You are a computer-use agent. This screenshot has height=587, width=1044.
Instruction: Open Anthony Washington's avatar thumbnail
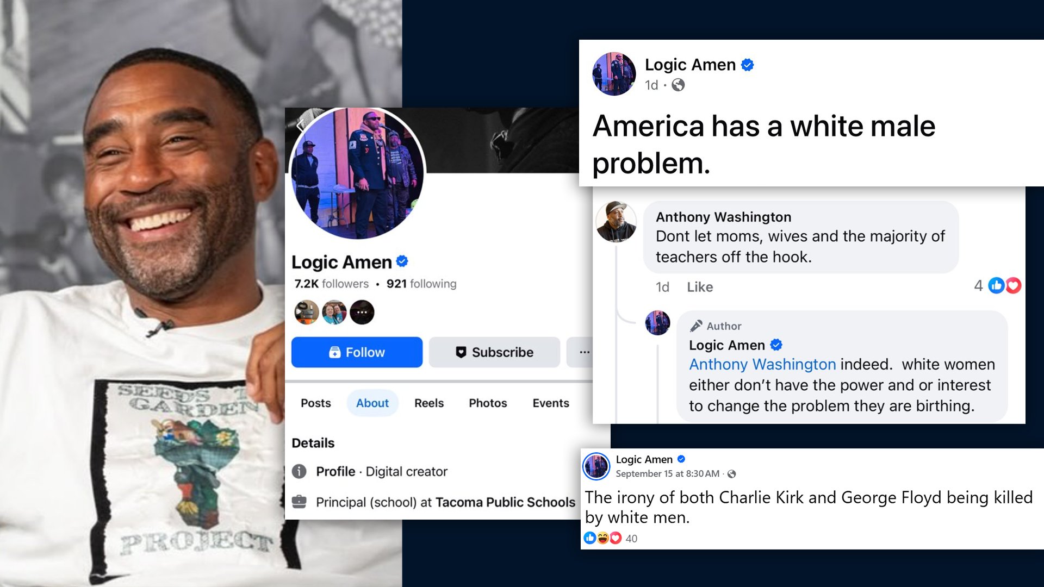pos(616,222)
